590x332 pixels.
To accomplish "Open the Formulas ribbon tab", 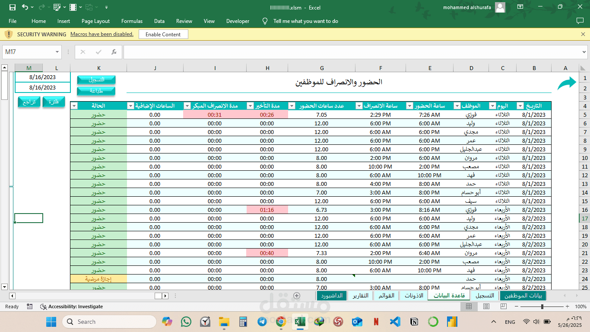I will pos(132,21).
